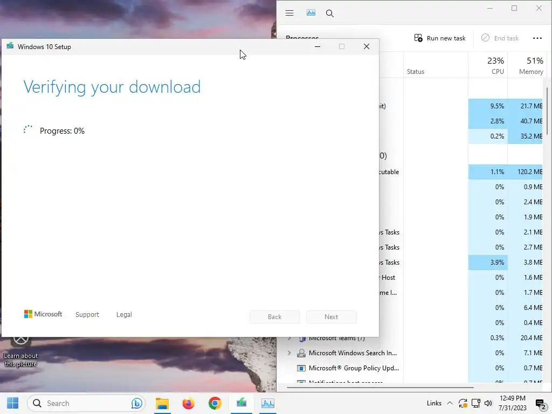Click Back button in Windows 10 Setup
The height and width of the screenshot is (414, 552).
pos(274,317)
